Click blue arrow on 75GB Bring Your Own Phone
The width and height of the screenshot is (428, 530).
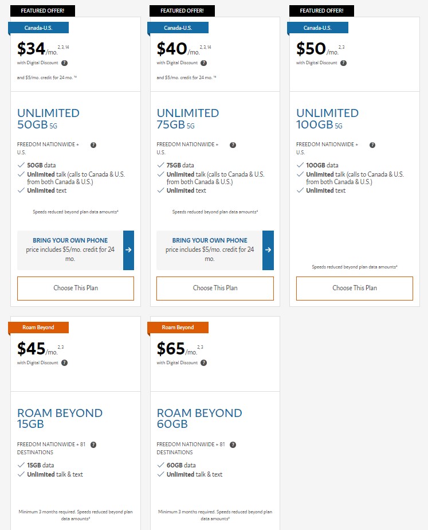click(x=268, y=250)
